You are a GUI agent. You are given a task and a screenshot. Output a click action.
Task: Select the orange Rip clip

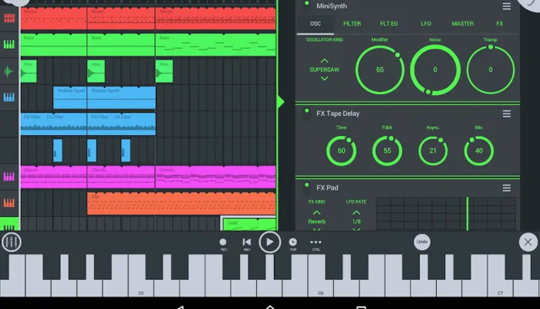(181, 203)
